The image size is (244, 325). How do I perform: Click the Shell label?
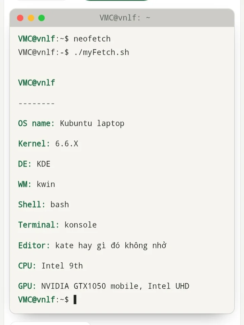coord(32,204)
